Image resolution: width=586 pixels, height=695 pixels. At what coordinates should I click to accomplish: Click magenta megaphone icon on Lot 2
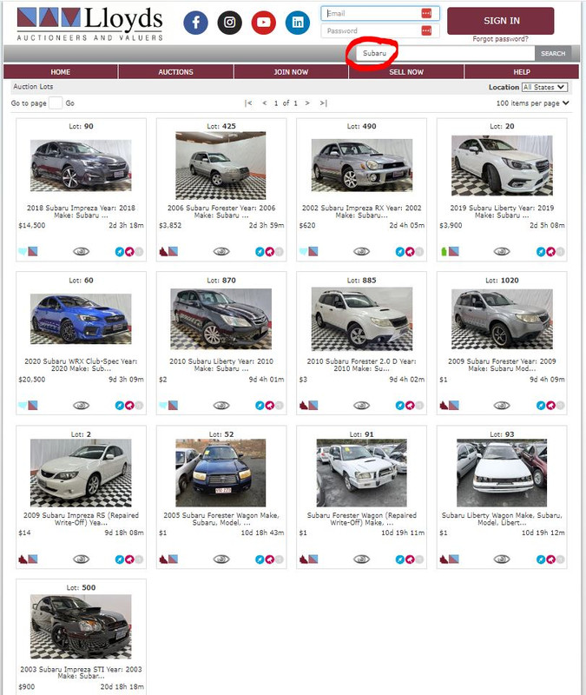click(x=129, y=559)
